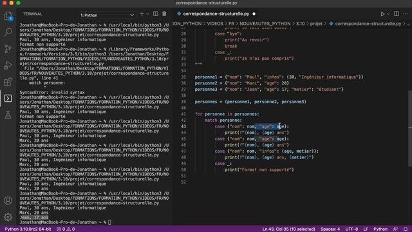
Task: Open the projet breadcrumb segment
Action: pyautogui.click(x=316, y=24)
